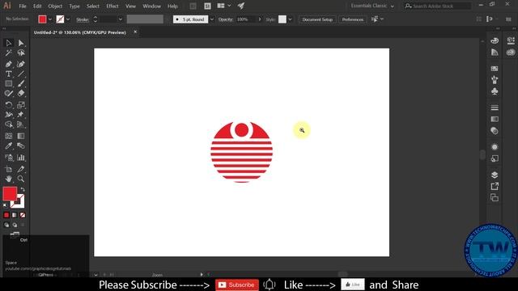
Task: Open the graphic Style dropdown
Action: [290, 19]
